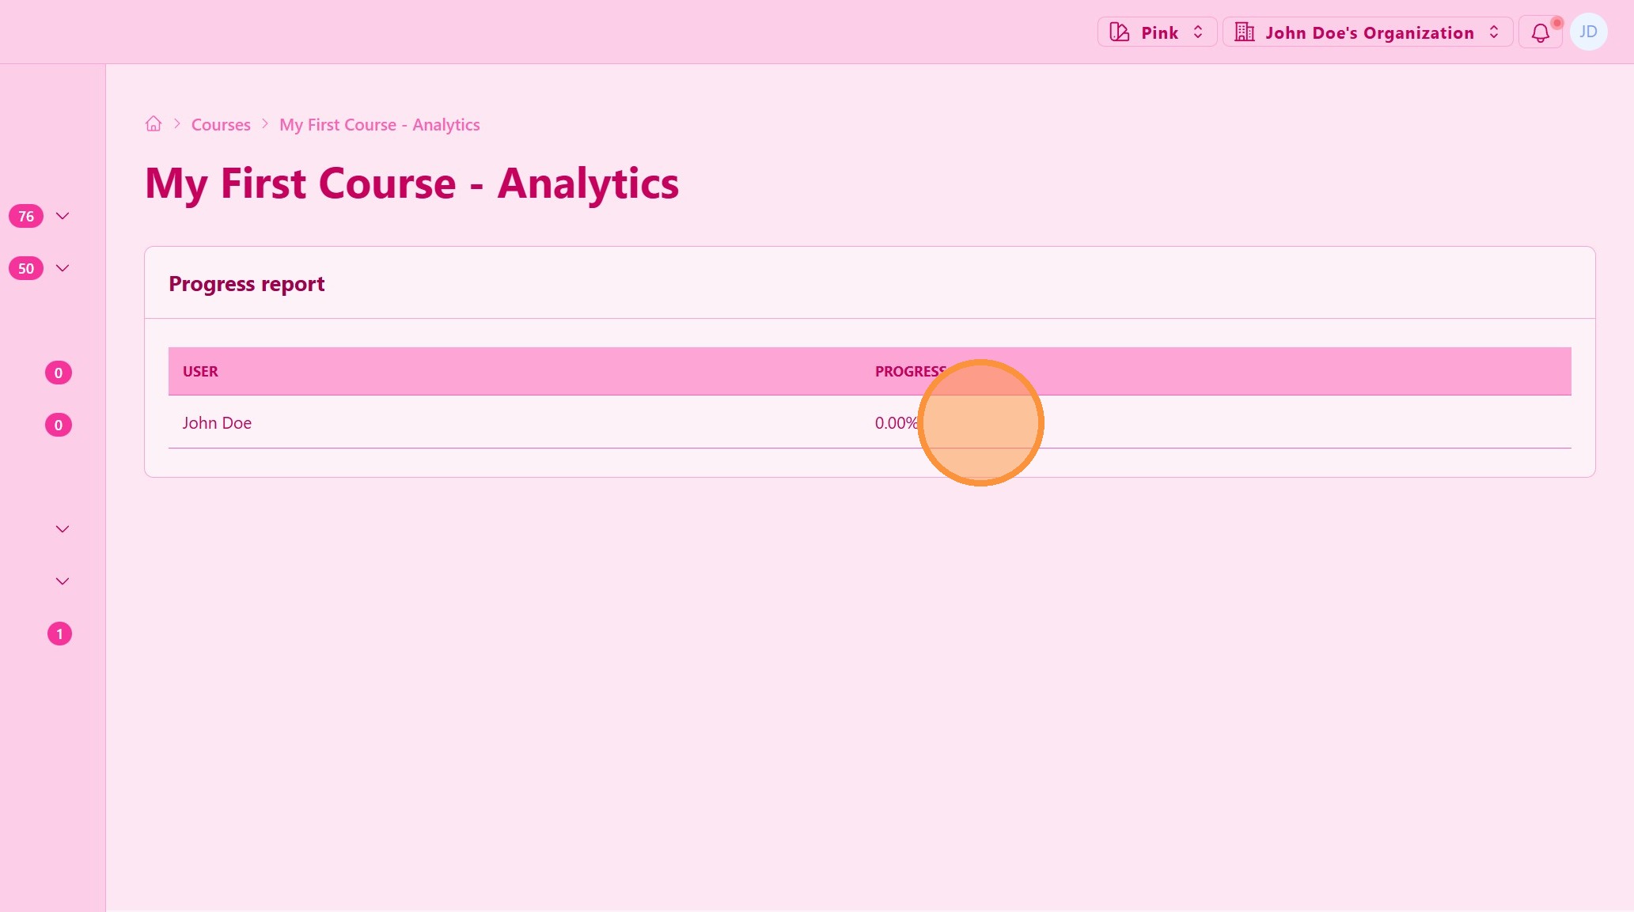Click My First Course - Analytics breadcrumb

pyautogui.click(x=379, y=125)
